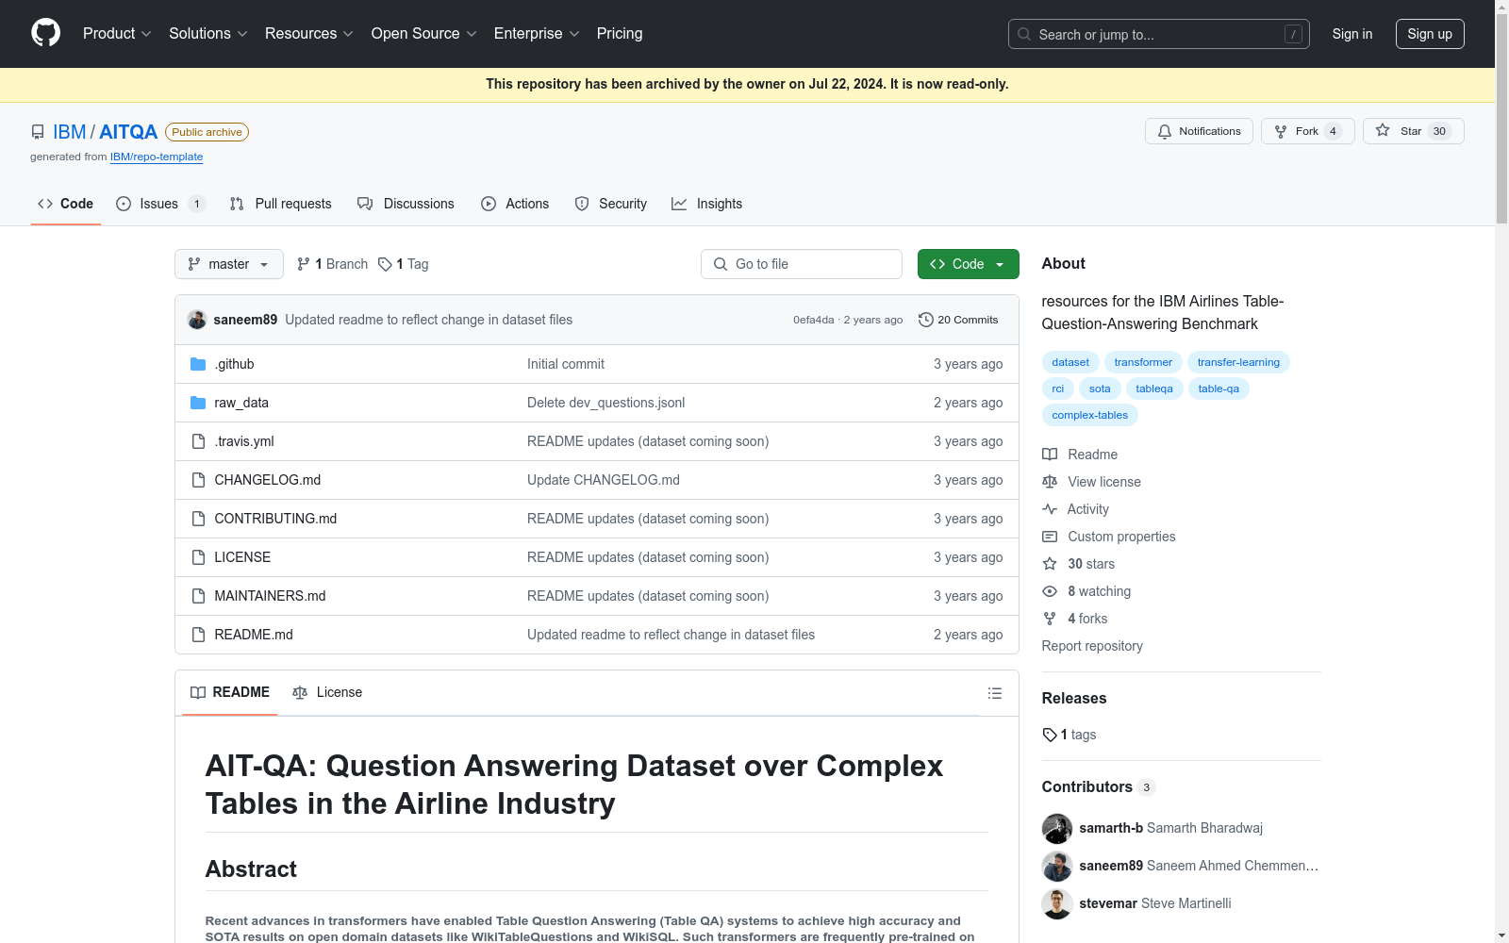Expand the Open Source menu
This screenshot has width=1509, height=943.
(x=424, y=34)
